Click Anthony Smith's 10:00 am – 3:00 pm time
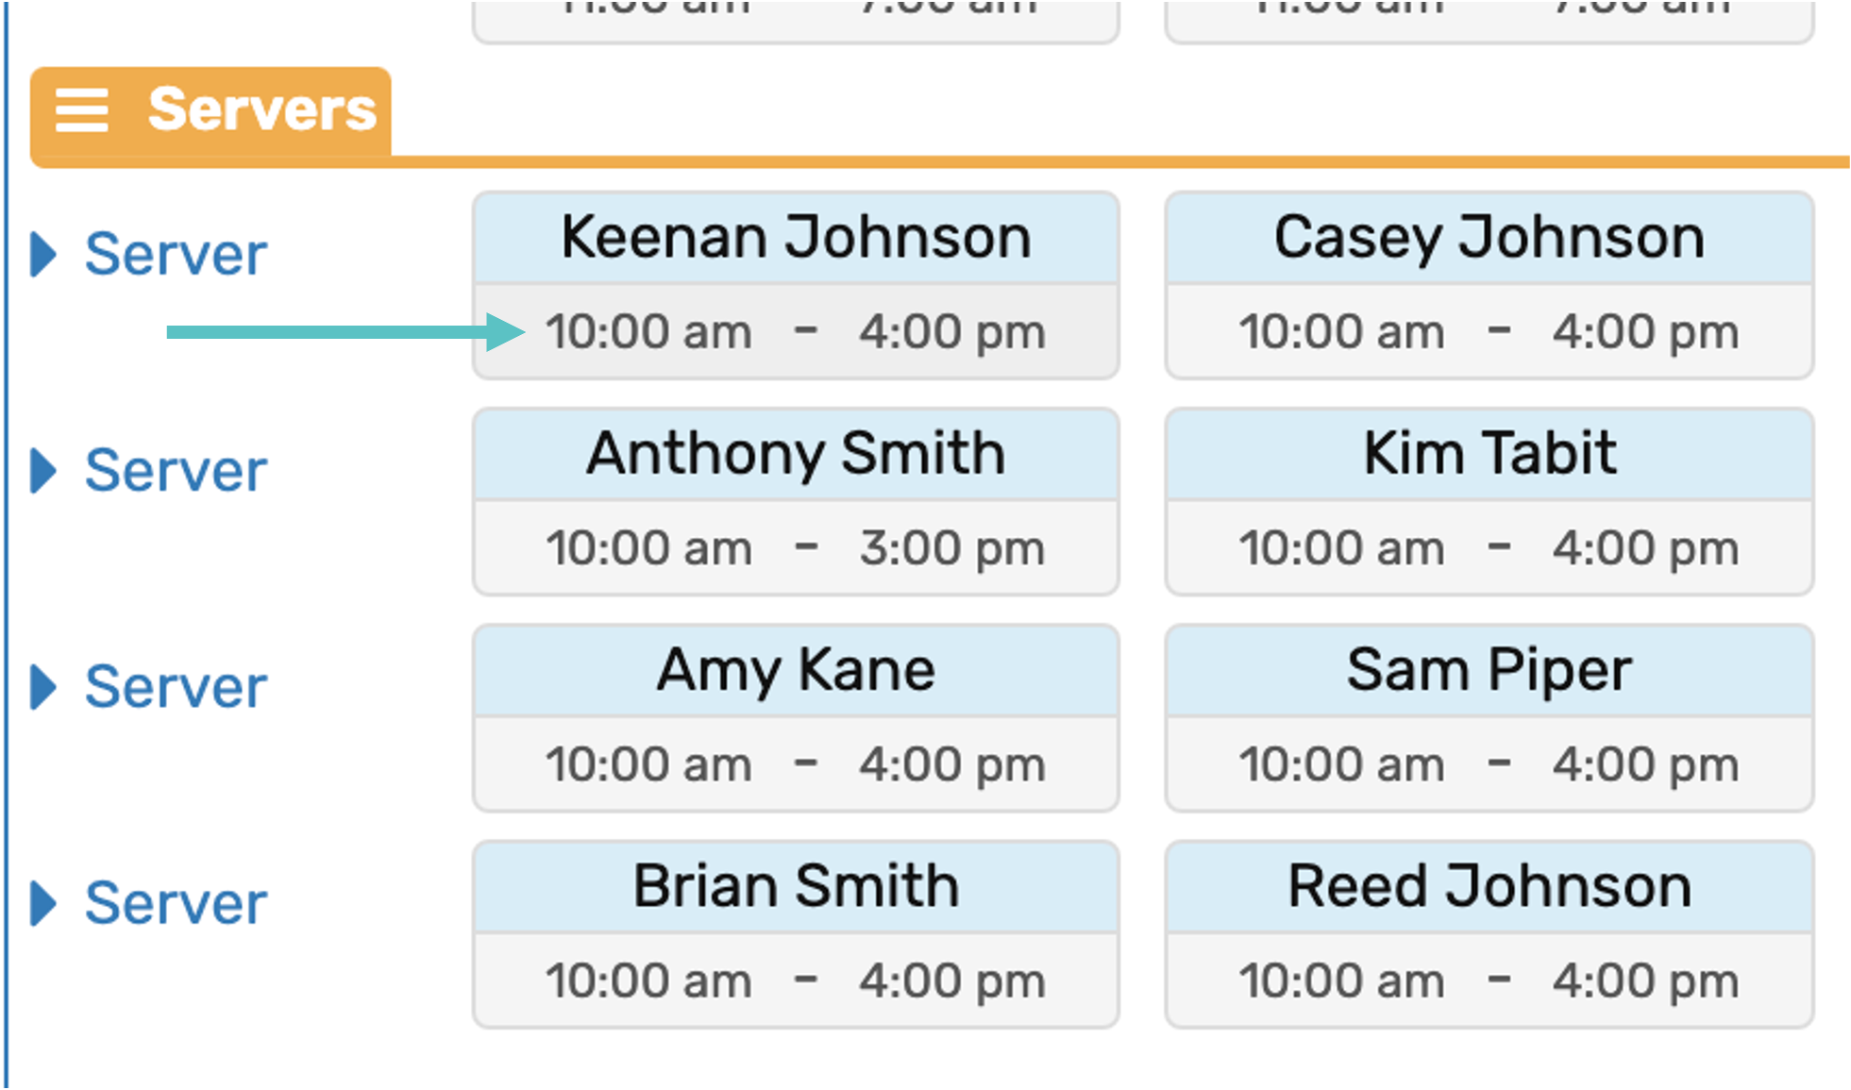Image resolution: width=1851 pixels, height=1090 pixels. coord(796,548)
